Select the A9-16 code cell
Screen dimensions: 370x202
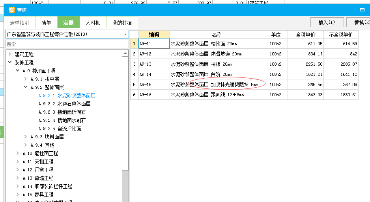[154, 95]
